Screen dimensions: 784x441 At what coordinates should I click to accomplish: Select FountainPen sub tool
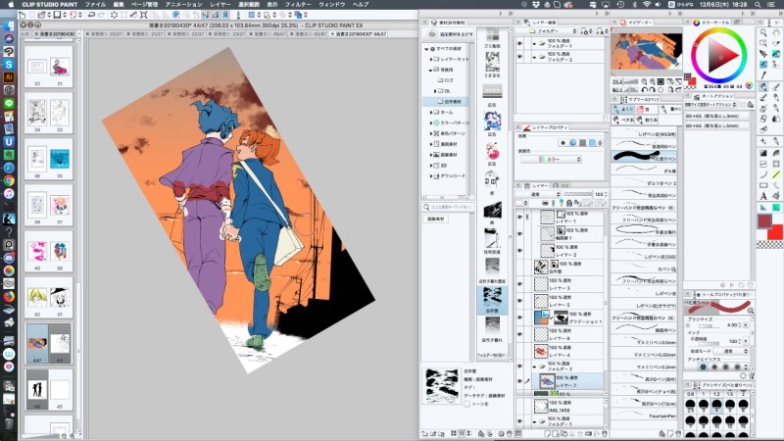point(645,416)
